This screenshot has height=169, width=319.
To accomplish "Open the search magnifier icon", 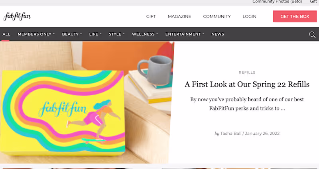I will pos(312,35).
